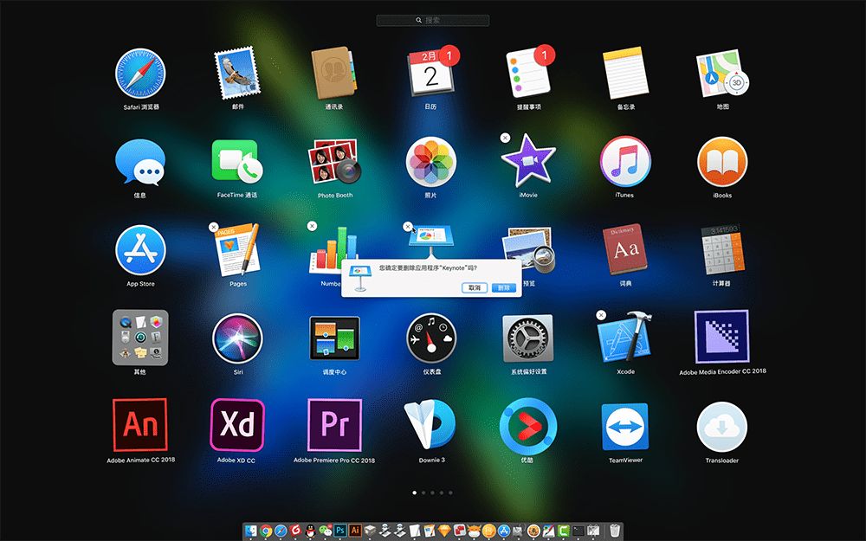The image size is (866, 541).
Task: Click 取消 to cancel deleting Keynote
Action: tap(475, 287)
